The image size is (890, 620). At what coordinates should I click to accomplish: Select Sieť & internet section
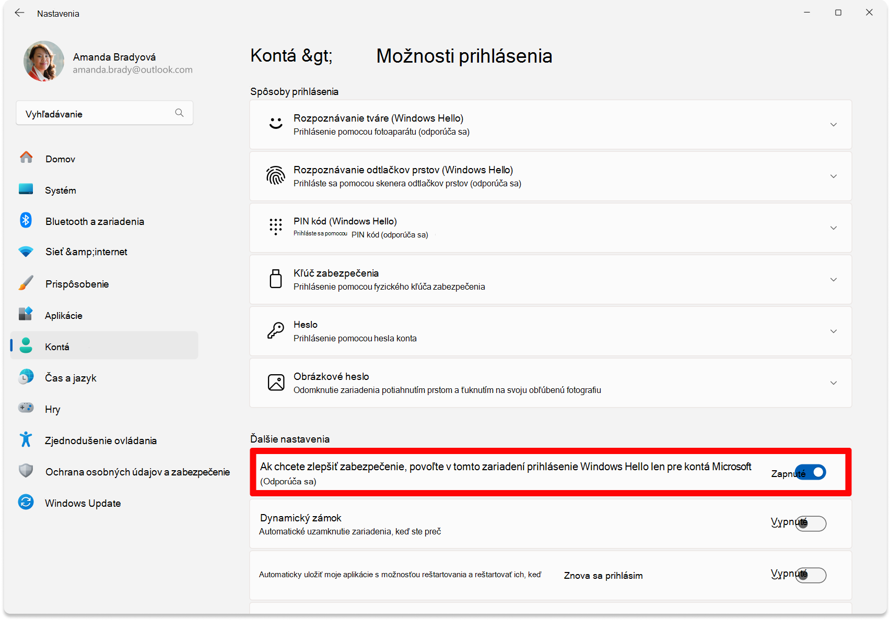(x=104, y=252)
